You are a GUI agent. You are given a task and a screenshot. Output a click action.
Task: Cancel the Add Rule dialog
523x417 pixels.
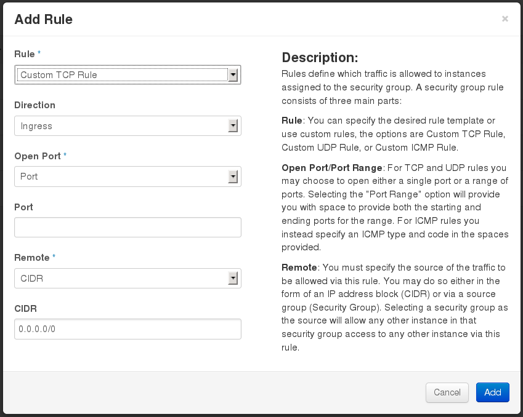(x=447, y=392)
